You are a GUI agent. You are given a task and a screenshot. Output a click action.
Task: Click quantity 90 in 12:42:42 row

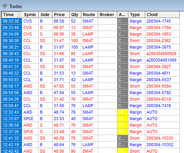tap(73, 151)
